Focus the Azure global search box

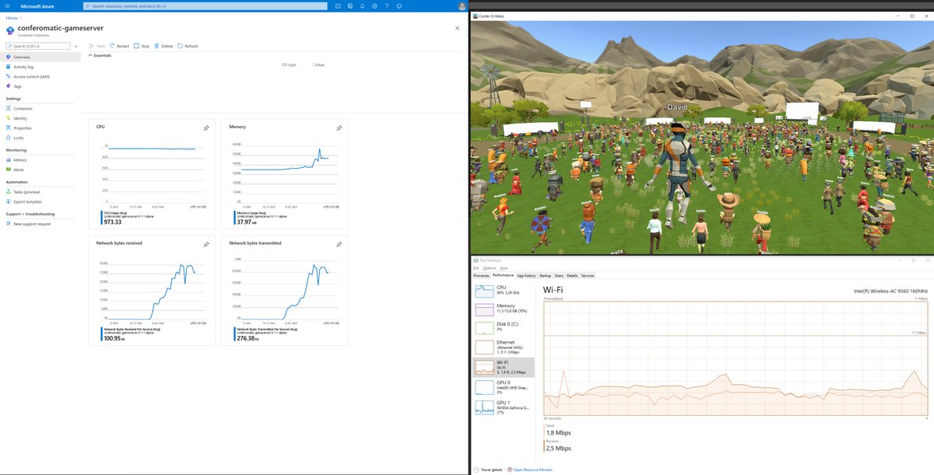point(206,5)
